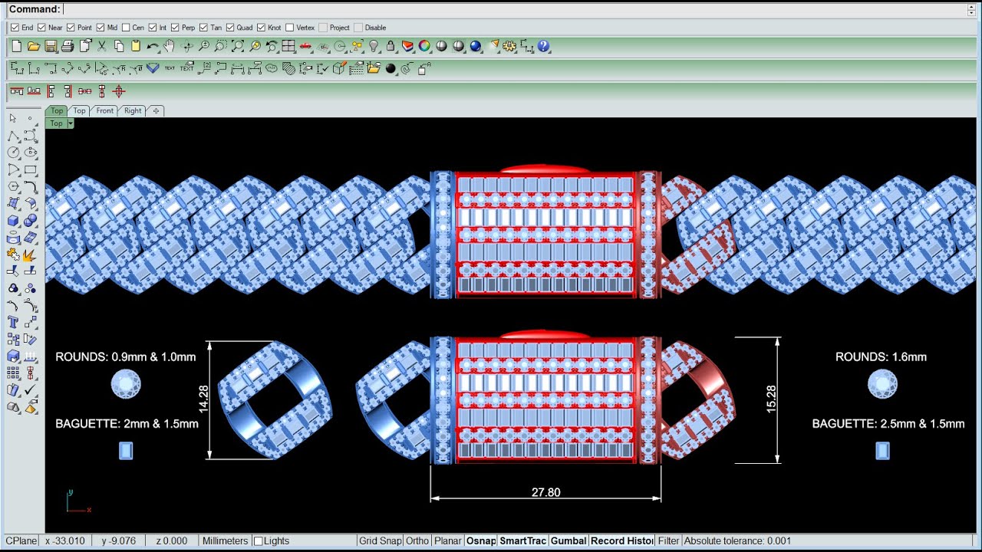Switch to the Right viewport tab
Viewport: 982px width, 552px height.
tap(133, 110)
